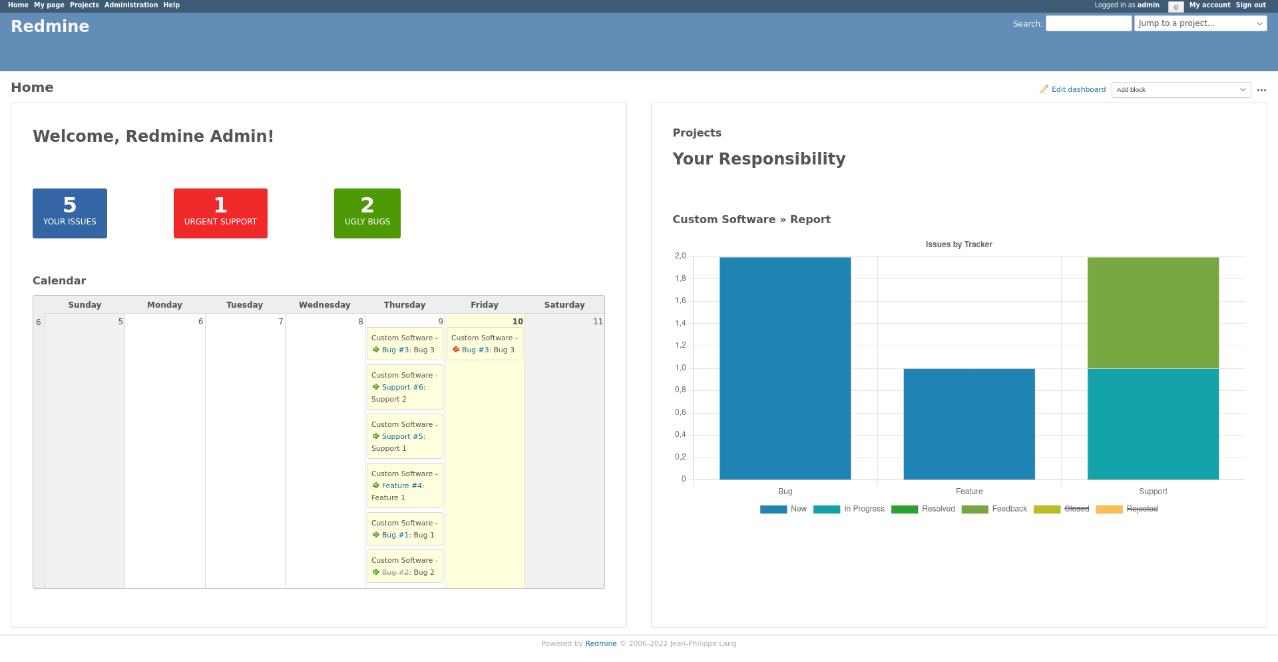Click the Issues by Tracker chart title
This screenshot has height=662, width=1278.
(958, 244)
